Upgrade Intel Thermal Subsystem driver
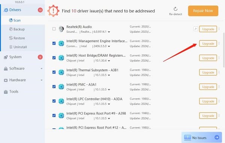The height and width of the screenshot is (143, 225). point(208,72)
